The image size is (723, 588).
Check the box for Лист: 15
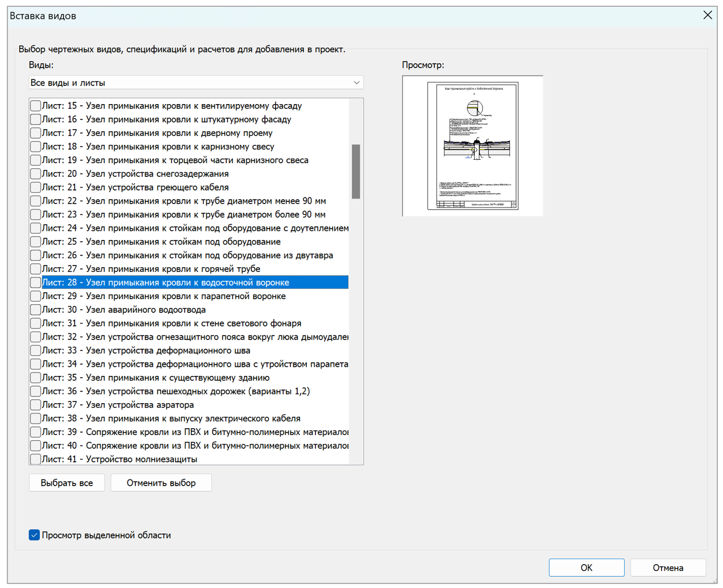coord(35,106)
